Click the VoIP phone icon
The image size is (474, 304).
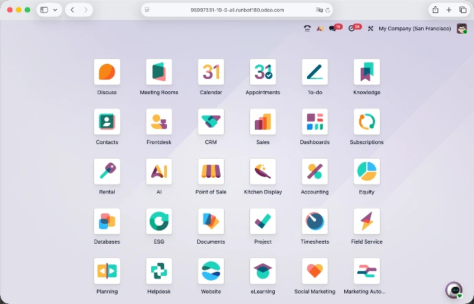[x=307, y=29]
